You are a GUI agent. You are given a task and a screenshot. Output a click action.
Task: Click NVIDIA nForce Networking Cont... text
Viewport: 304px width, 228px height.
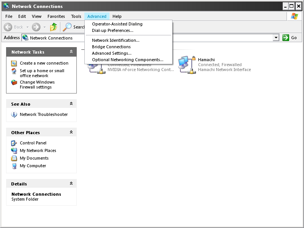[x=141, y=70]
